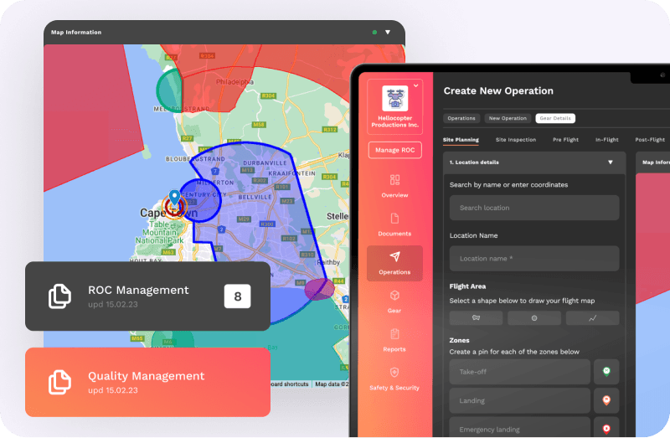Open the Quality Management card
670x438 pixels.
tap(147, 382)
